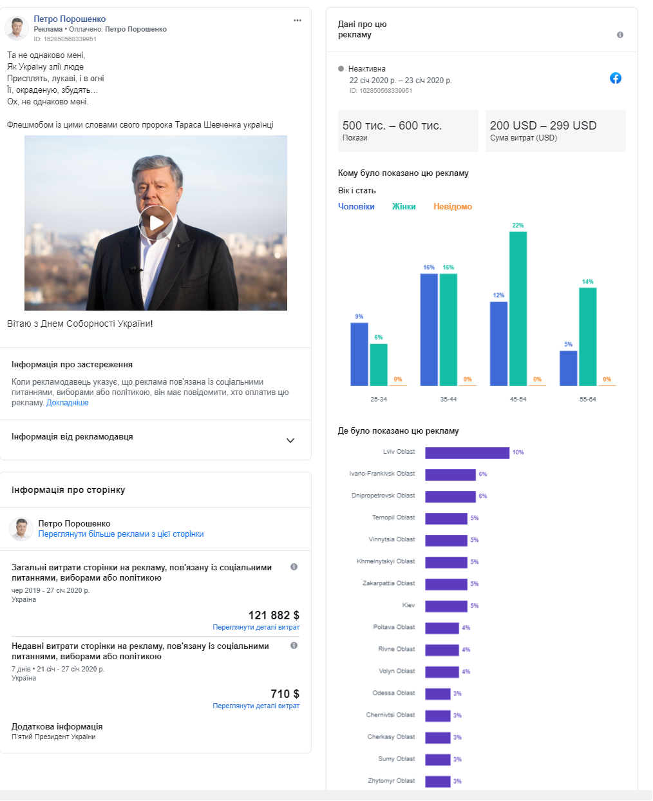Expand the advertiser information section
The height and width of the screenshot is (801, 653).
(x=290, y=440)
